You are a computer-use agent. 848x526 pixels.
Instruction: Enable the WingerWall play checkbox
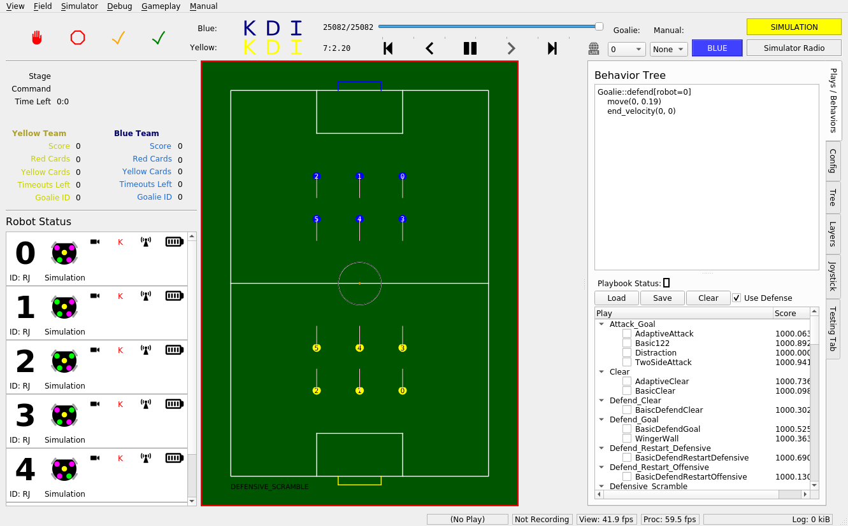click(x=627, y=438)
